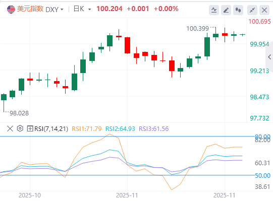Click the first 2025-11 date axis label

point(127,195)
